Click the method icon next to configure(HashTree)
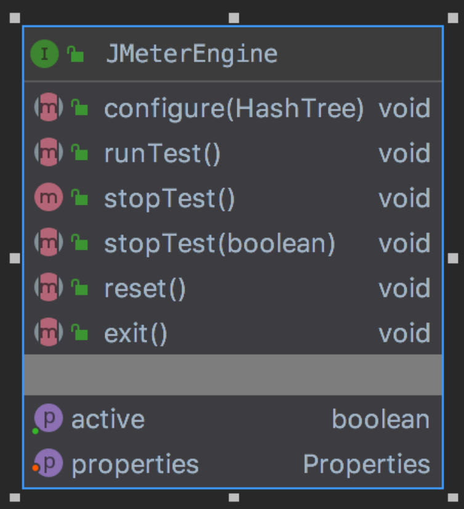The height and width of the screenshot is (509, 464). [x=49, y=109]
